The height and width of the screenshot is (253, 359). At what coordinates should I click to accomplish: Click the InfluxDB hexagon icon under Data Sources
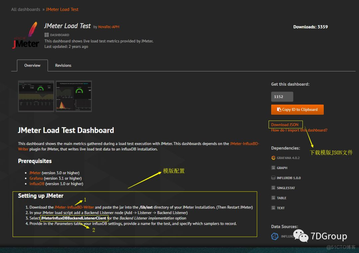(x=275, y=236)
